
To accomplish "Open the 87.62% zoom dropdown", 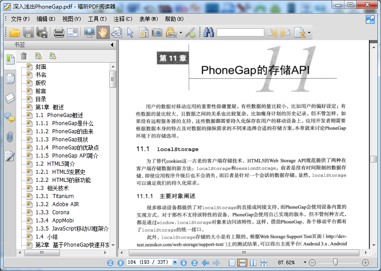I will coord(305,262).
